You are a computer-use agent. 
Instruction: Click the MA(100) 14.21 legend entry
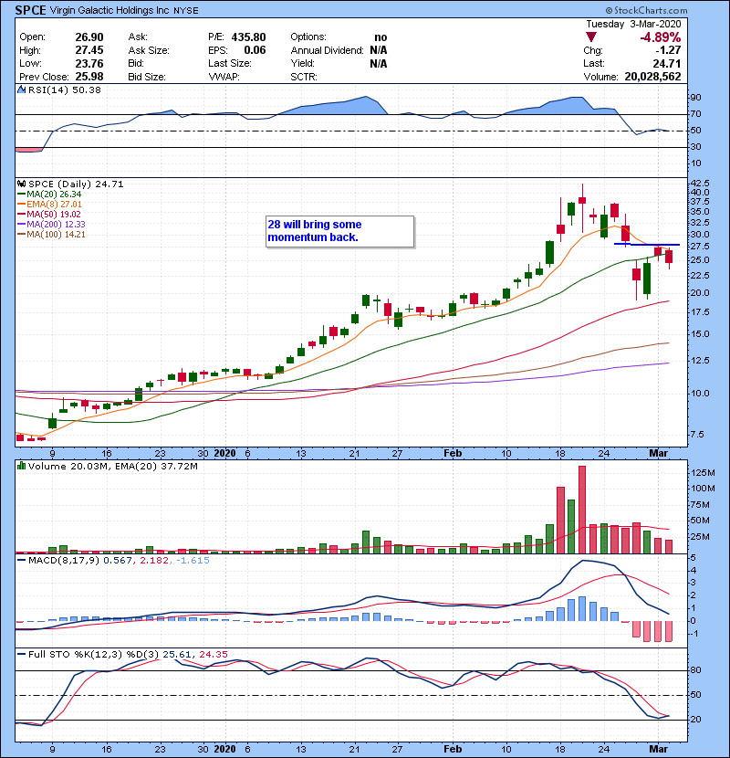coord(52,235)
